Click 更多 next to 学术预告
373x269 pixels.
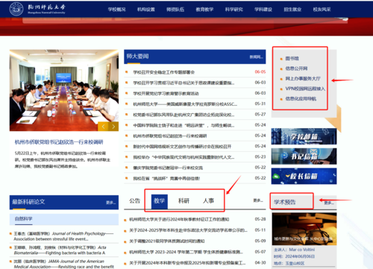tap(329, 203)
